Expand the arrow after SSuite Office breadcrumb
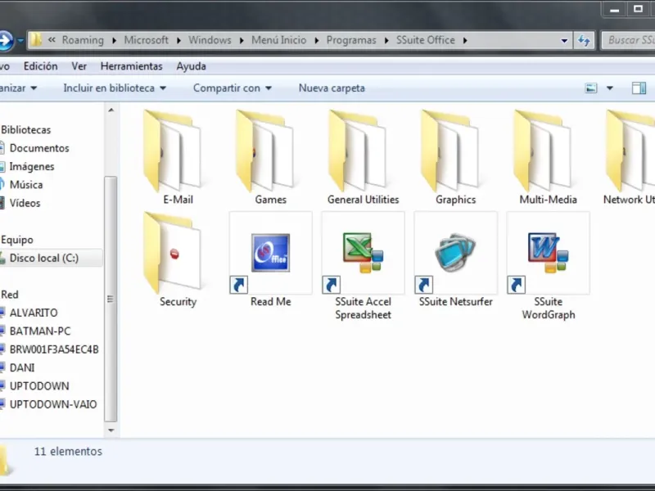 pos(465,40)
